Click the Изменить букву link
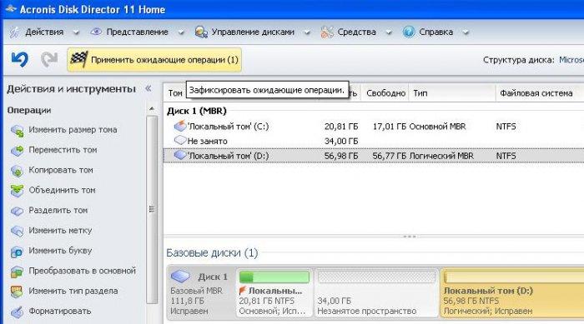Image resolution: width=584 pixels, height=324 pixels. click(x=60, y=251)
